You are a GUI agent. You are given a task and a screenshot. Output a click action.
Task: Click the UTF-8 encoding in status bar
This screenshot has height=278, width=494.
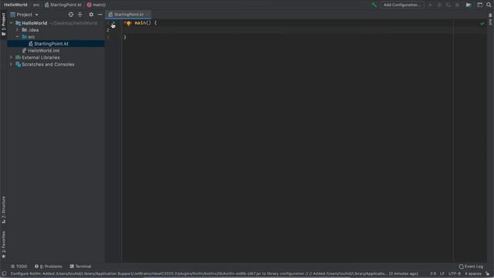pyautogui.click(x=455, y=273)
